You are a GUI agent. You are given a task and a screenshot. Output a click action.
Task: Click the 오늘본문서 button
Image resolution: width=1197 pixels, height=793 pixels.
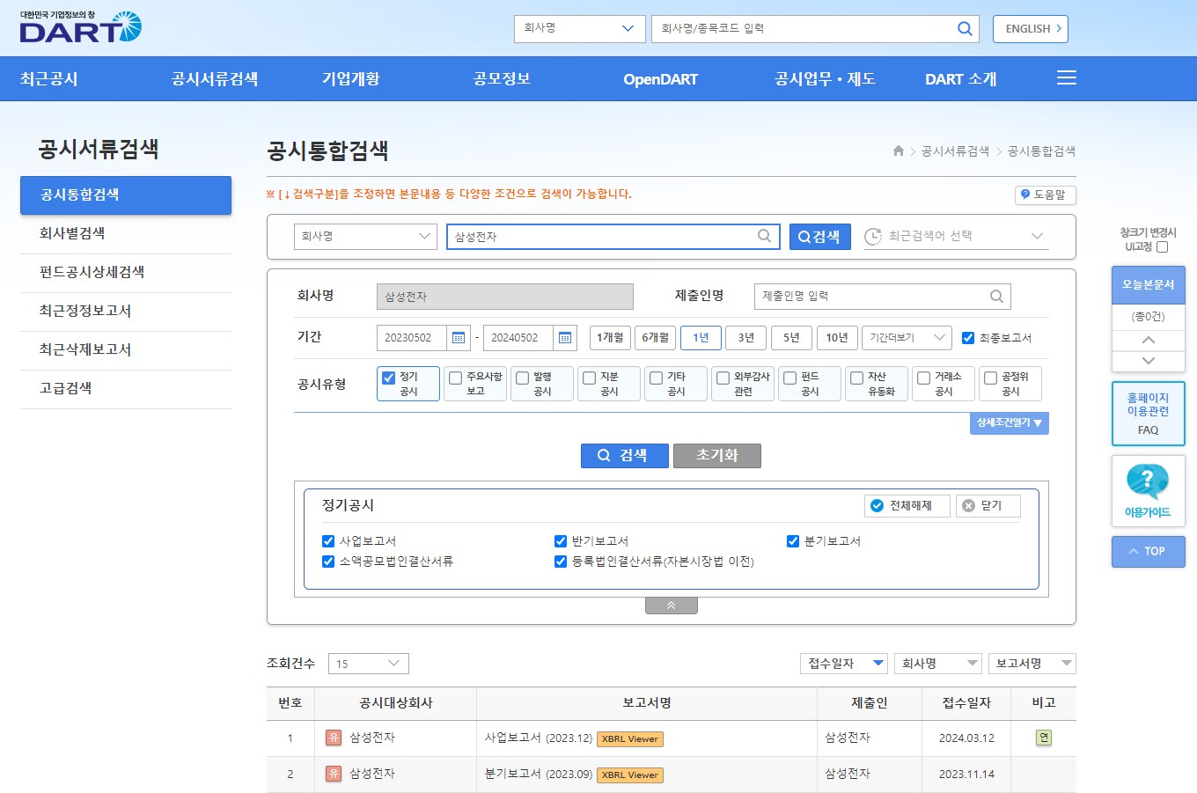[1149, 285]
